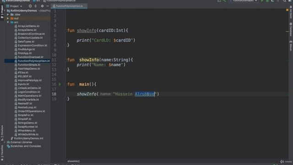
Task: Click the print("Name: $name") code line
Action: coord(101,65)
